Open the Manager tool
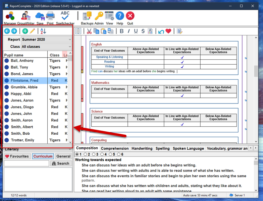263x201 pixels. coord(10,18)
